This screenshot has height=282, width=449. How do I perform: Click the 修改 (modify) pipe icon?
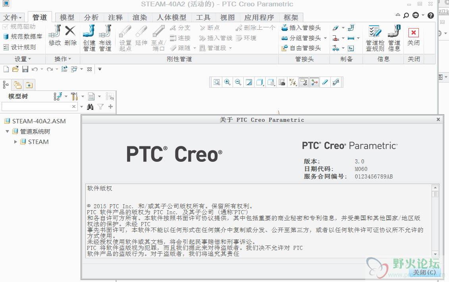coord(54,31)
